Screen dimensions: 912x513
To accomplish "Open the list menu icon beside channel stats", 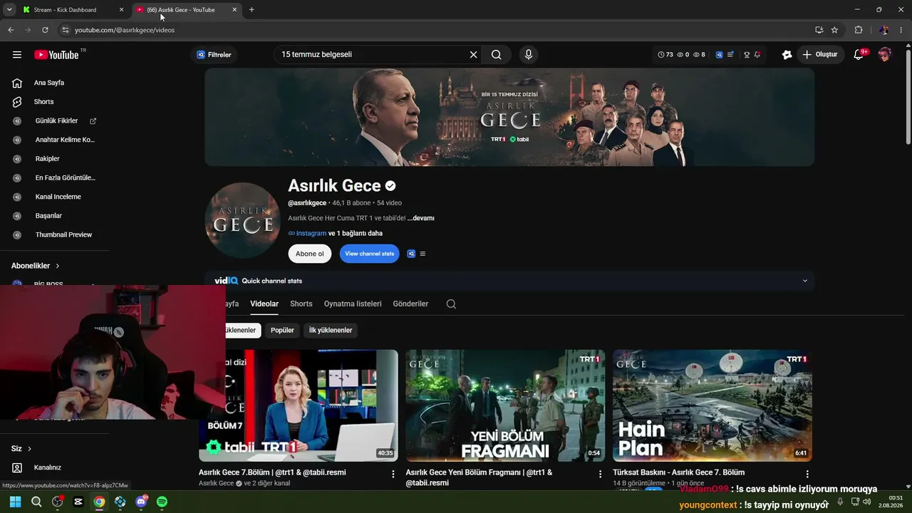I will (x=423, y=254).
